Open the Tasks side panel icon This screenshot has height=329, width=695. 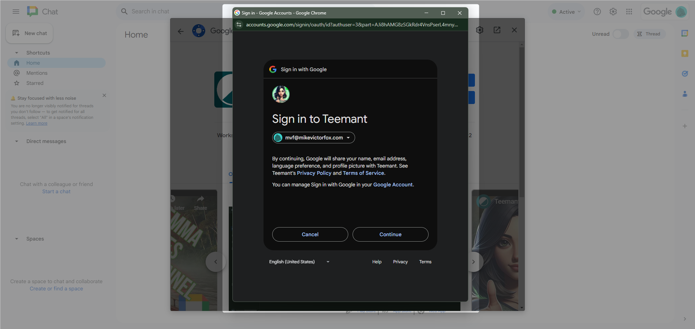pos(685,74)
